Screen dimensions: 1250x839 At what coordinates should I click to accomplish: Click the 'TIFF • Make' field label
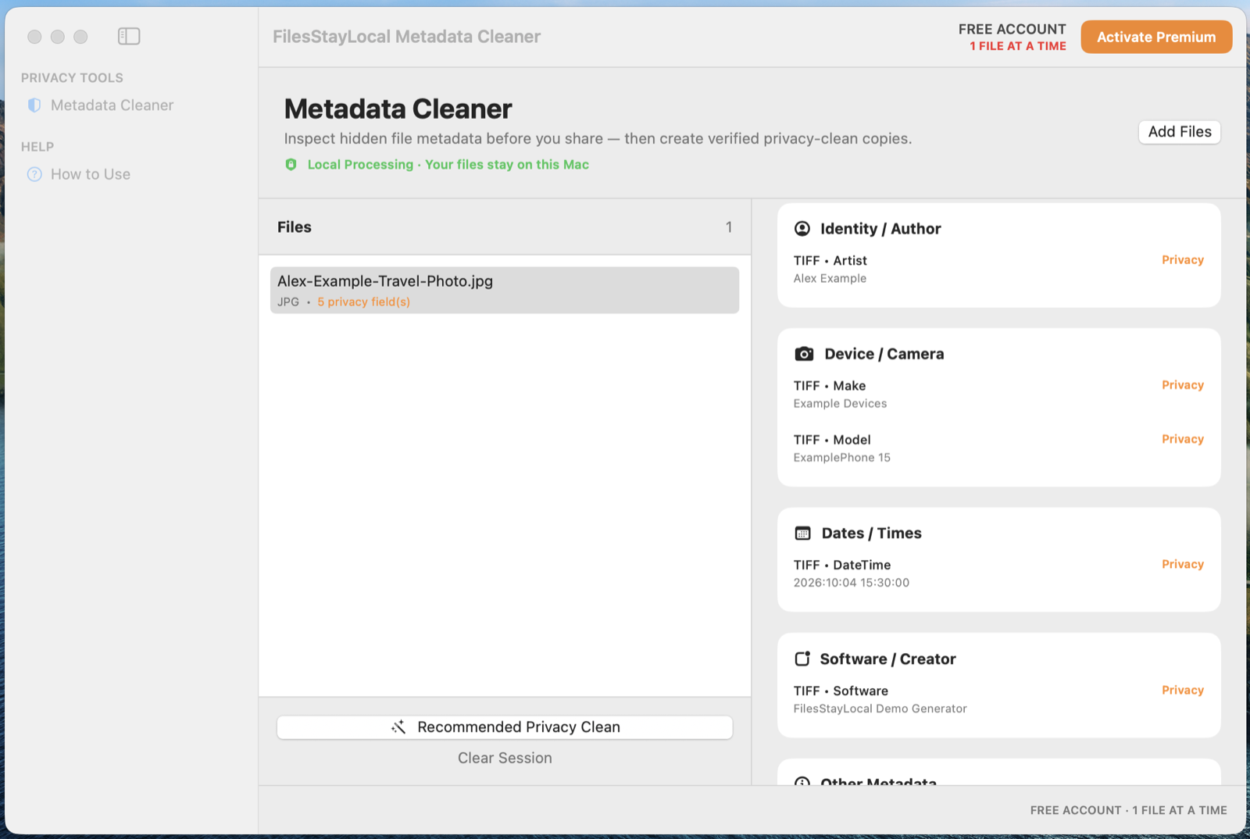(x=829, y=385)
